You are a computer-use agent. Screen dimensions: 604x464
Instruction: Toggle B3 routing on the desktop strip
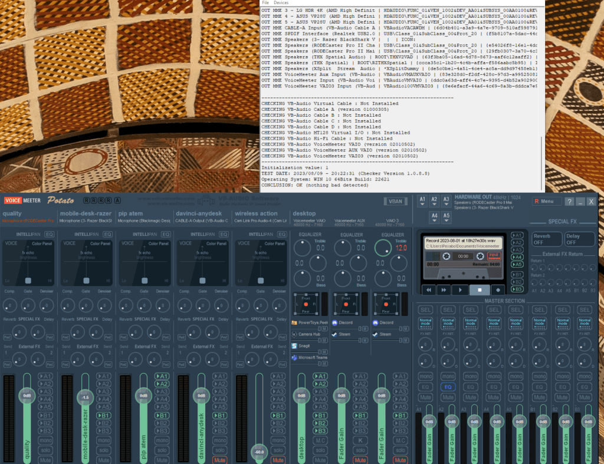[x=320, y=431]
